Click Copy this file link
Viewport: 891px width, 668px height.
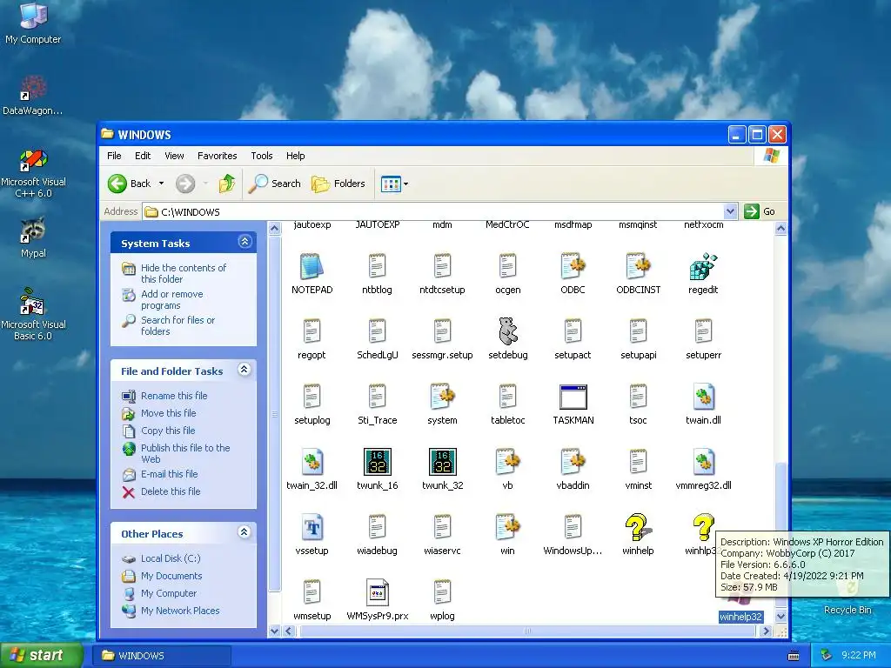click(168, 431)
